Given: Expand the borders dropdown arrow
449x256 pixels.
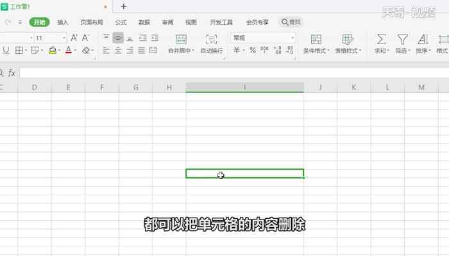Looking at the screenshot, I should click(26, 51).
